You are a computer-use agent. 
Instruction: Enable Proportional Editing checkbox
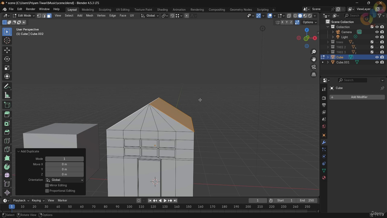click(47, 191)
